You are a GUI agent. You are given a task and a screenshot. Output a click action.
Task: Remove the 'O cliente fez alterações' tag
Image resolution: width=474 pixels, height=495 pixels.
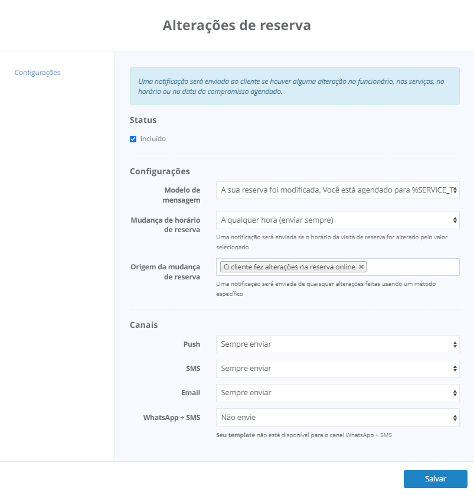point(361,267)
